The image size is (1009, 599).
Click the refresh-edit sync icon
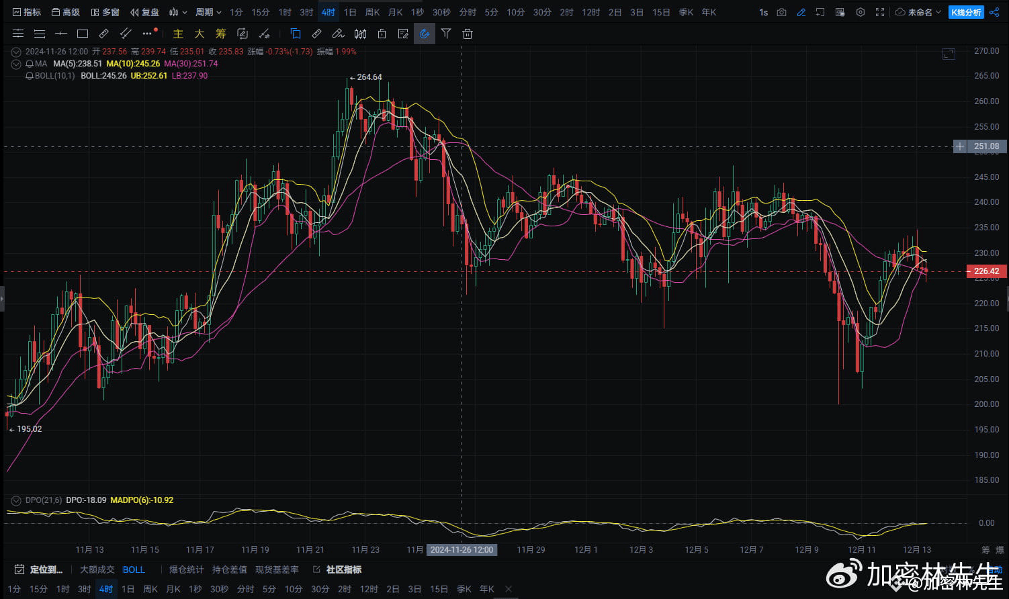pyautogui.click(x=243, y=34)
